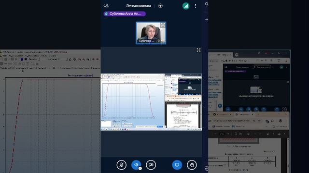This screenshot has width=309, height=173.
Task: Click the plus icon in right sidebar
Action: [207, 19]
